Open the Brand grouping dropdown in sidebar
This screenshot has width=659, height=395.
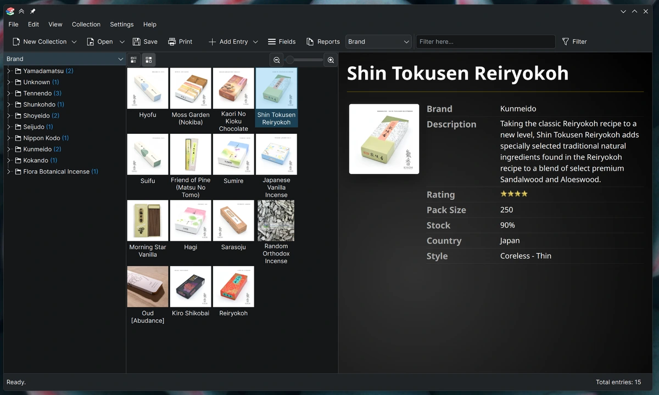[65, 59]
